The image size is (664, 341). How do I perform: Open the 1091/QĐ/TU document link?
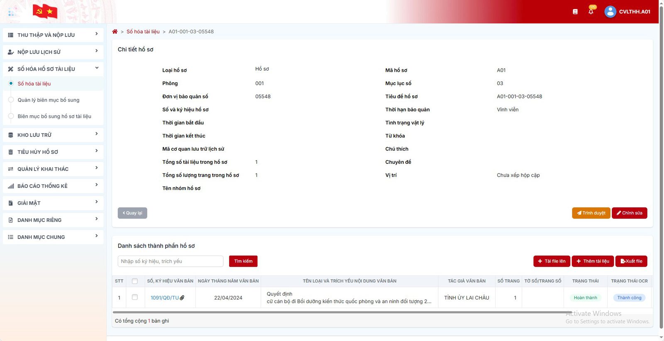(164, 298)
